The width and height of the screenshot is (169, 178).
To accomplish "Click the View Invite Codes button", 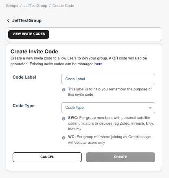I will point(29,34).
